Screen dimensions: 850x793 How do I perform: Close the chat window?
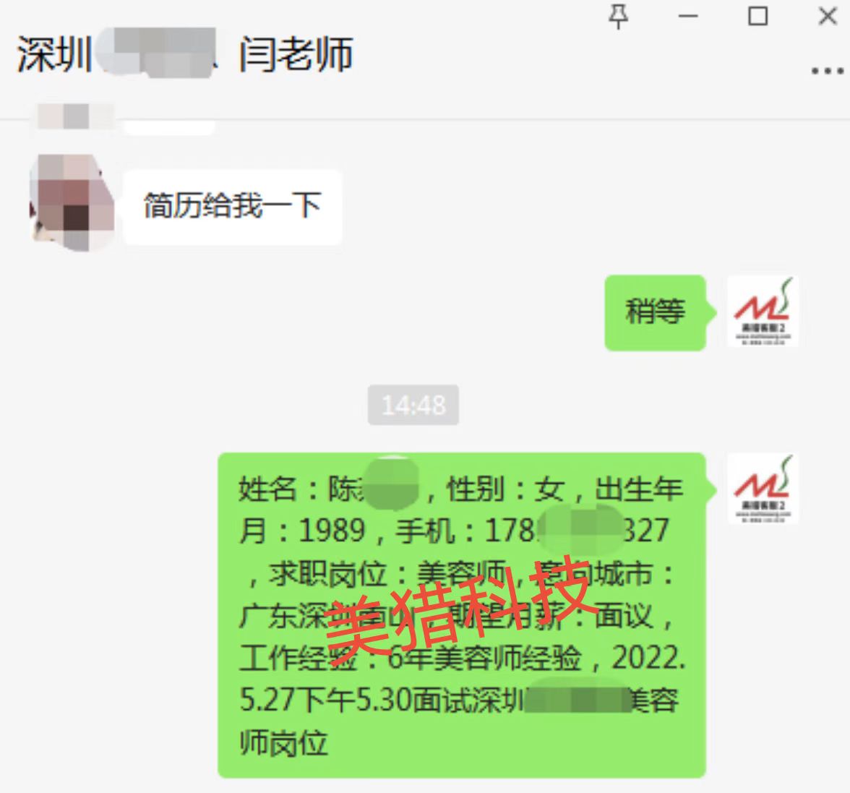[x=828, y=16]
